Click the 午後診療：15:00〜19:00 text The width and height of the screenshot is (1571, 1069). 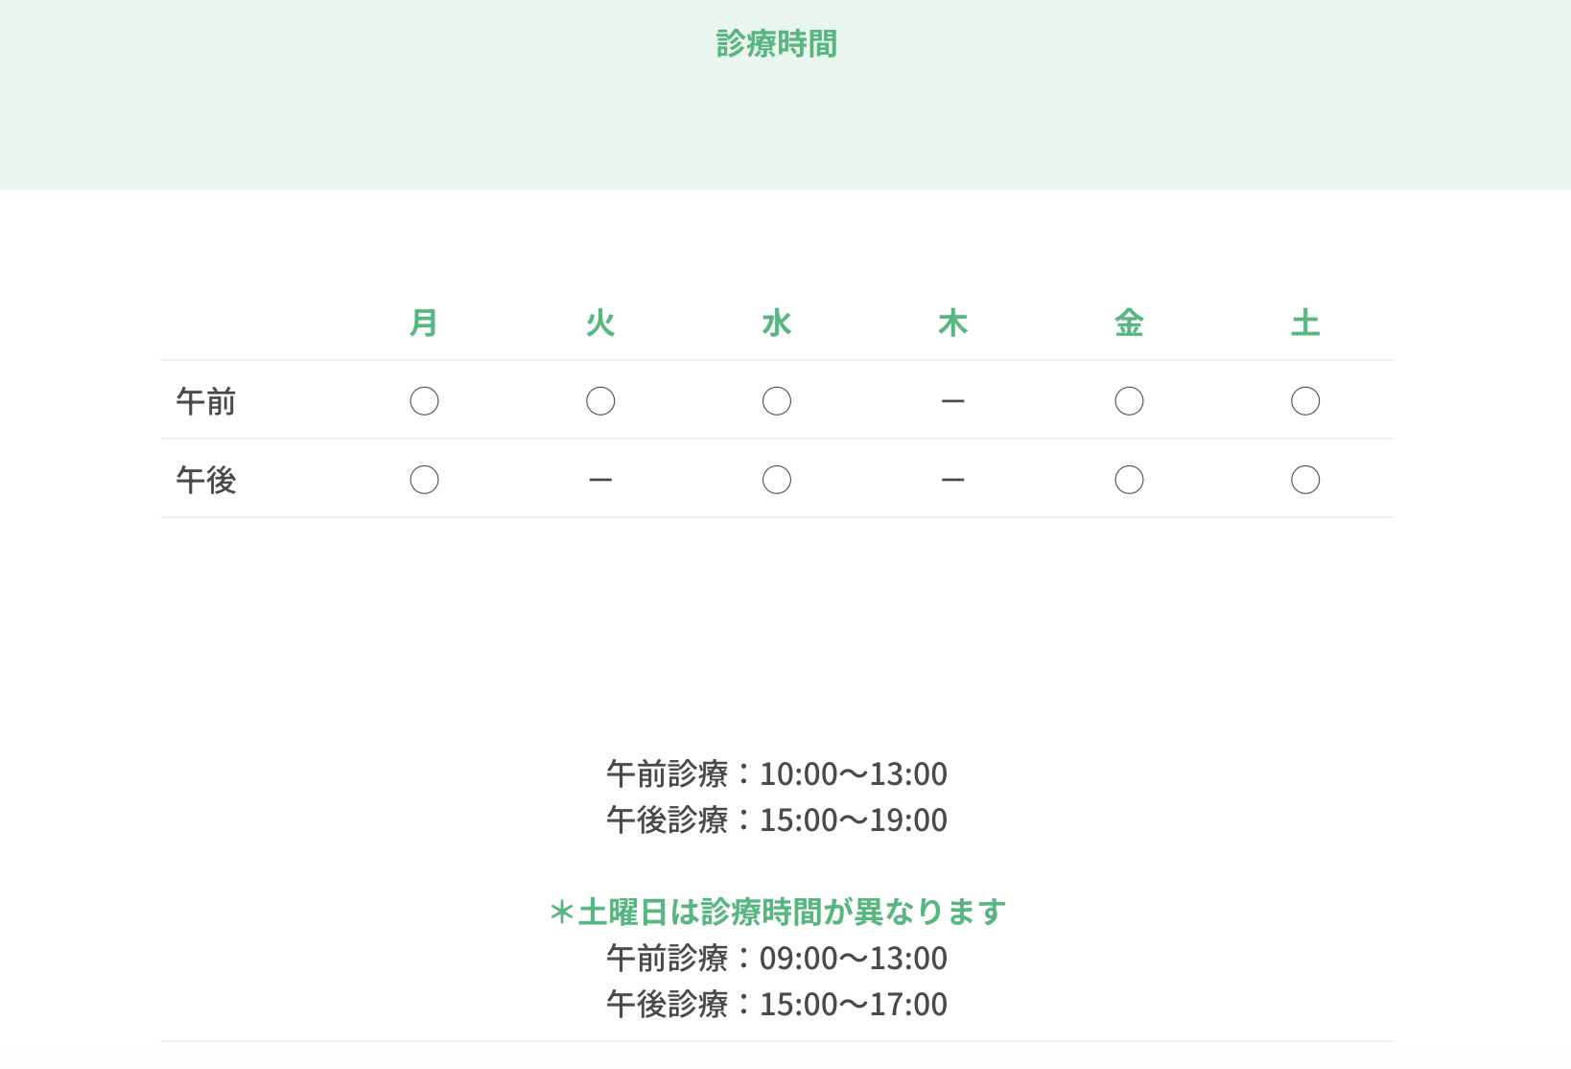point(777,820)
